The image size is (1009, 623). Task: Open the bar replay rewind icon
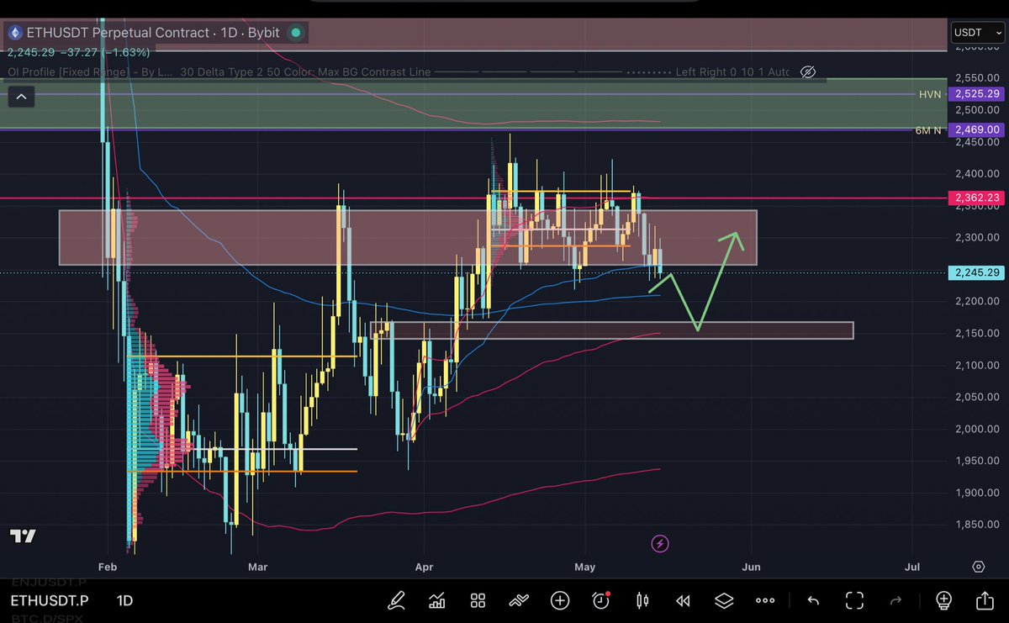[x=683, y=600]
